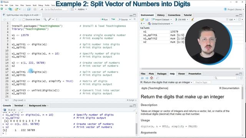
Task: Click the console input prompt line
Action: 69,133
